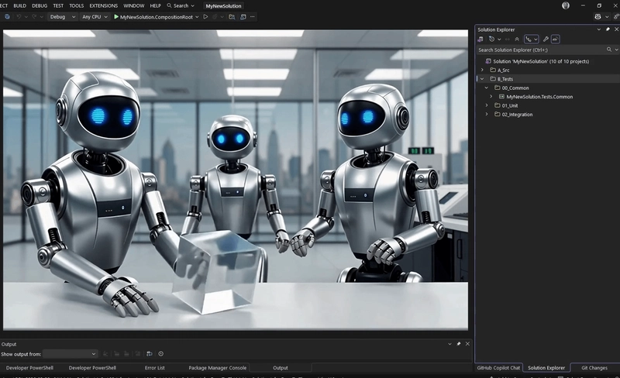Toggle Preview Selected Items in Solution Explorer
Viewport: 620px width, 378px height.
(556, 39)
